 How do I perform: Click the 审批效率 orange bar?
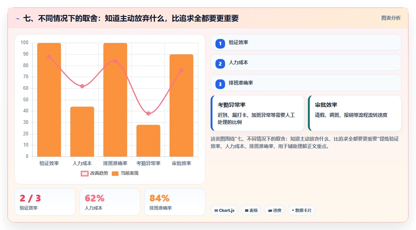coord(182,105)
